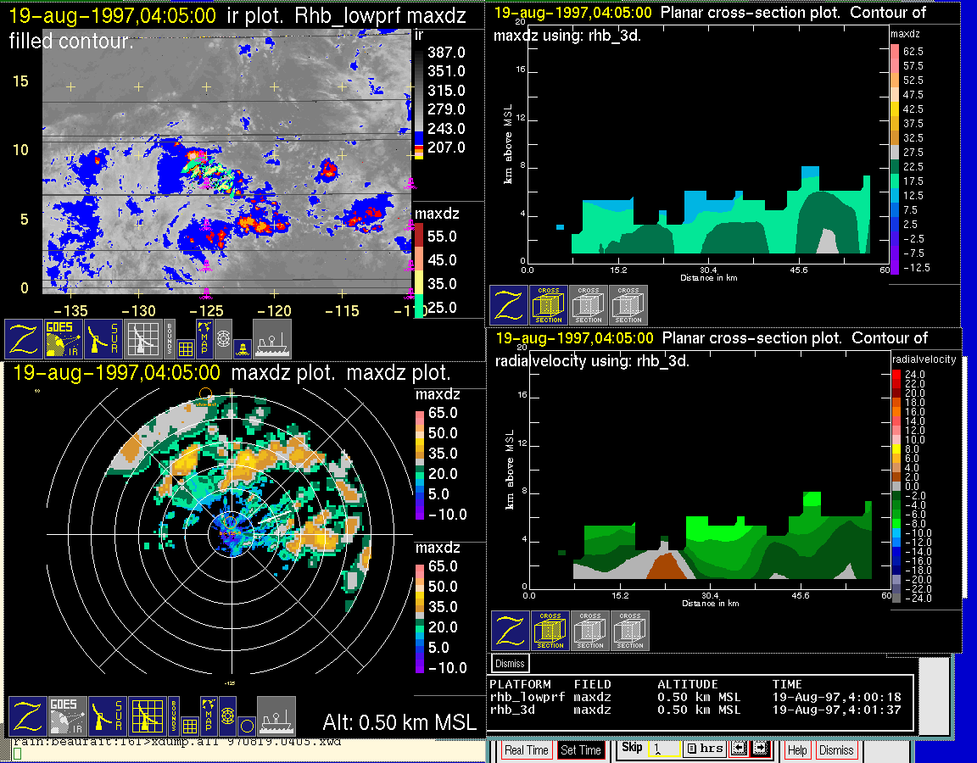Screen dimensions: 977x763
Task: Click time 19-Aug-97,4:01:37
Action: 837,710
